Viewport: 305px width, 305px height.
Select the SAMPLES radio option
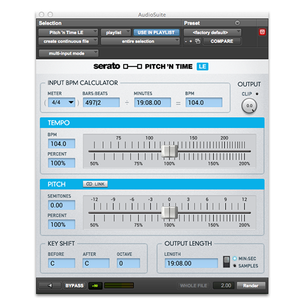(x=235, y=265)
